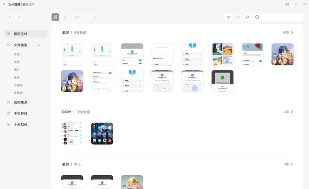Select 最近文件 in the sidebar
Viewport: 309px width, 189px height.
click(26, 34)
